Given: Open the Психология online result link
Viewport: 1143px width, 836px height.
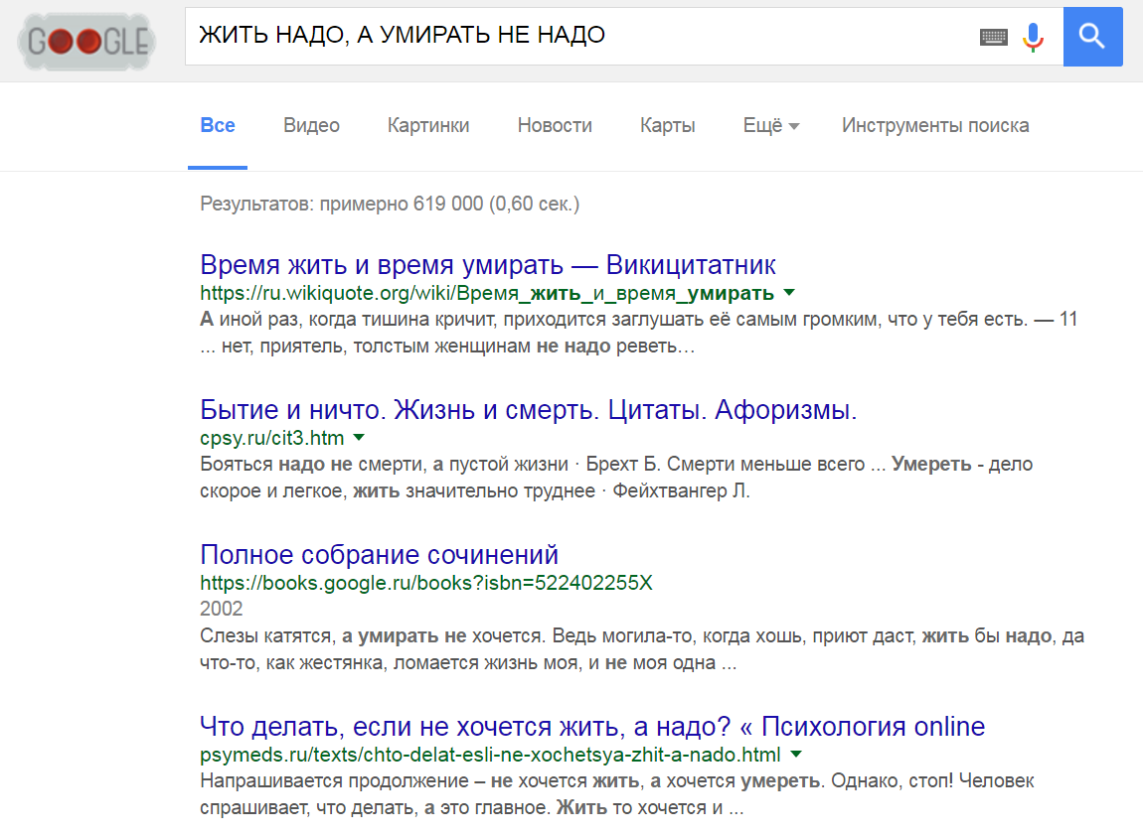Looking at the screenshot, I should tap(591, 726).
